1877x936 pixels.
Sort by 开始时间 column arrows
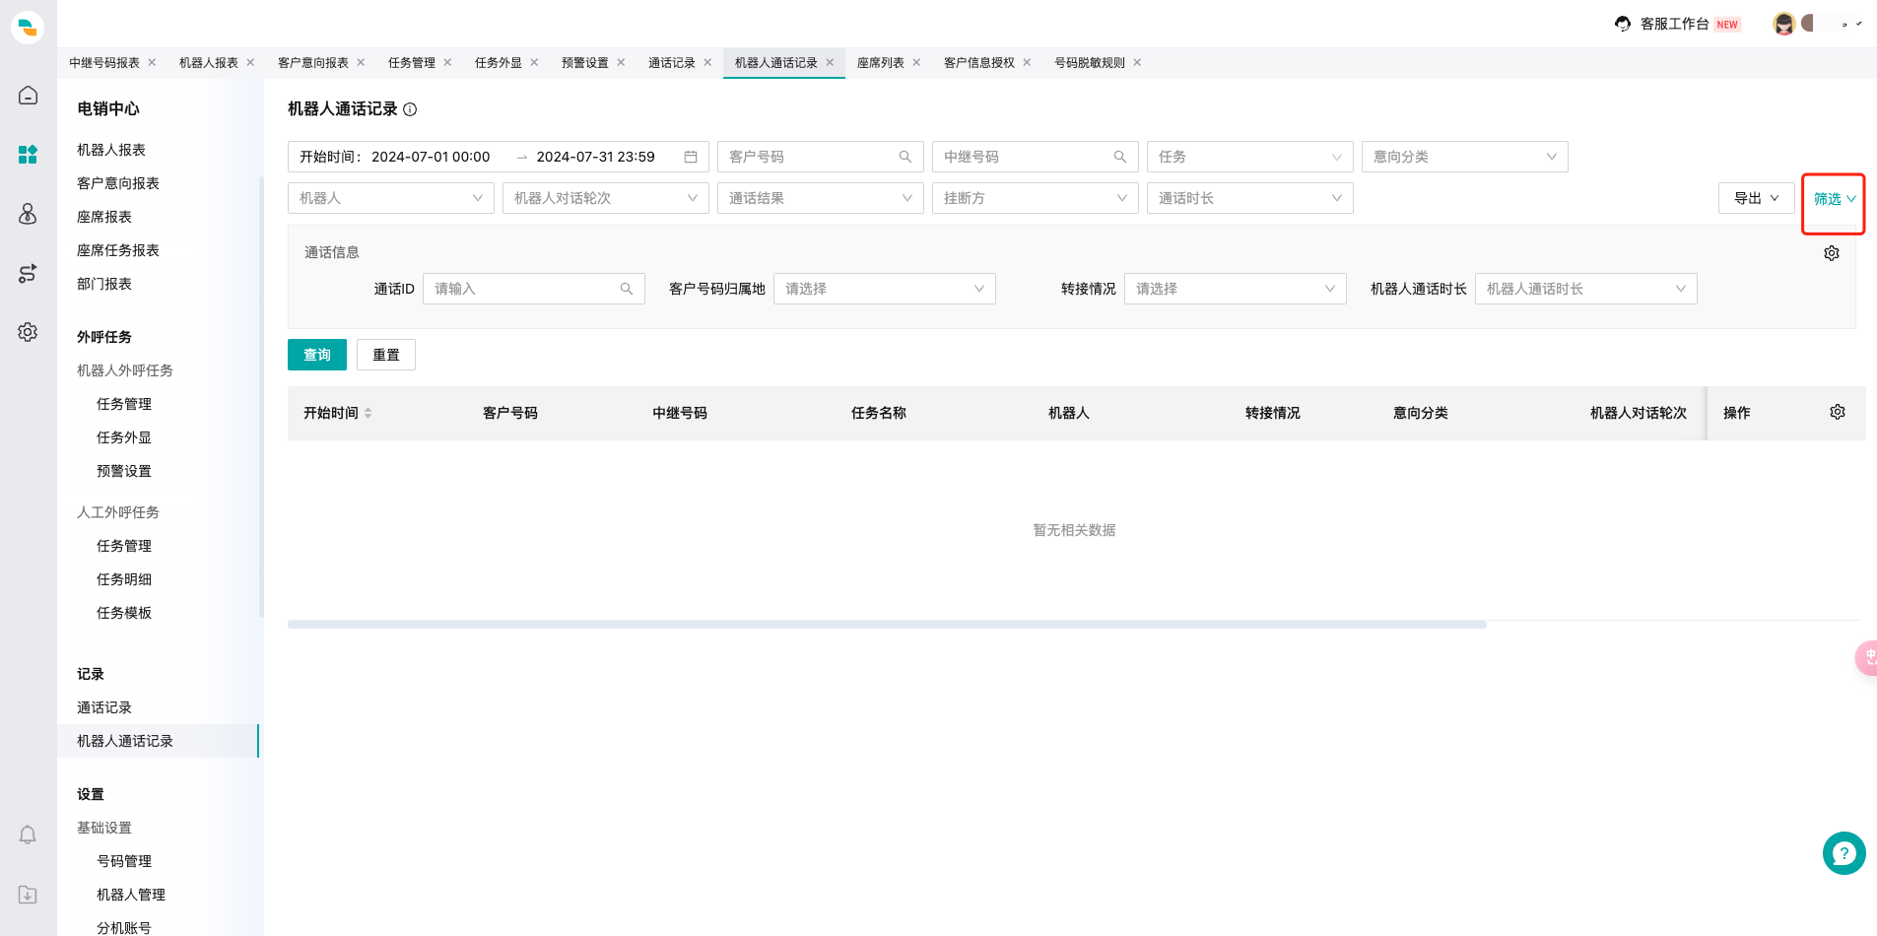tap(369, 413)
